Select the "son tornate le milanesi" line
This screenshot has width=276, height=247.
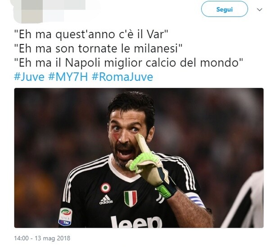coord(98,48)
